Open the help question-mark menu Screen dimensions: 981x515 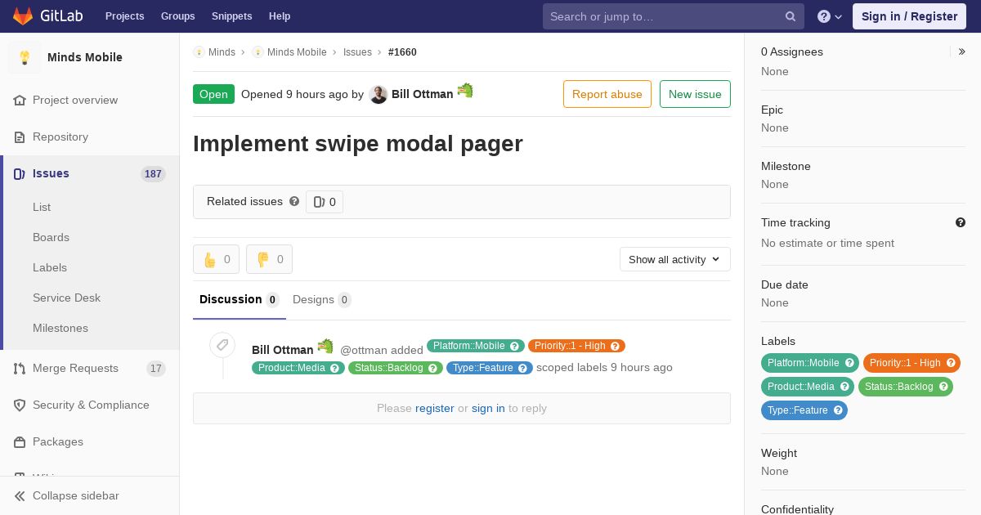[830, 16]
